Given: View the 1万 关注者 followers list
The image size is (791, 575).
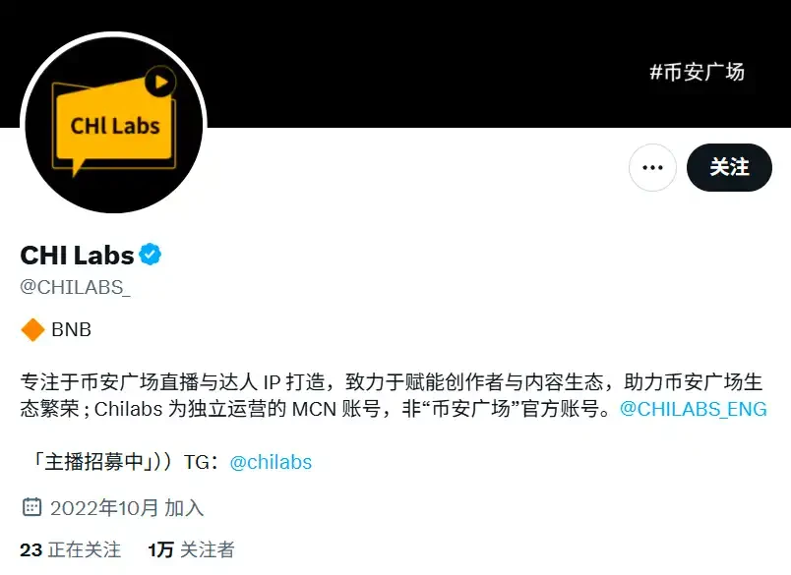Looking at the screenshot, I should [191, 549].
